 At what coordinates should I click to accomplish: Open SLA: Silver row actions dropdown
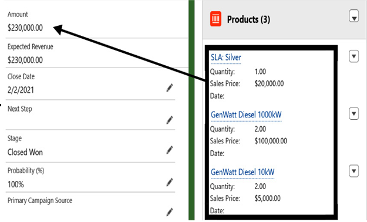tap(354, 56)
